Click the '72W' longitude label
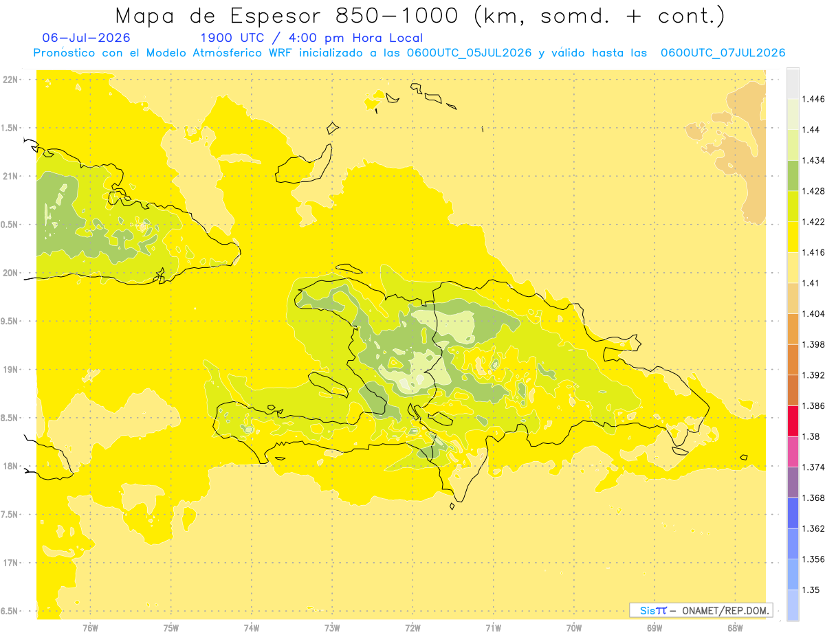This screenshot has height=637, width=825. pos(412,627)
